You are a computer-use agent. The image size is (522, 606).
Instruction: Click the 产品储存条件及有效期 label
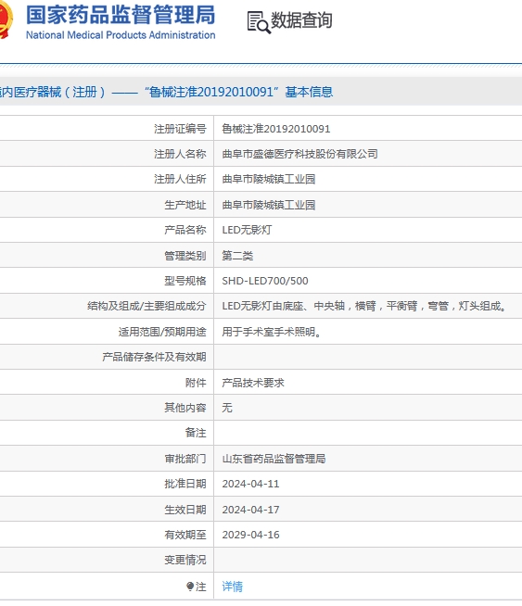154,357
